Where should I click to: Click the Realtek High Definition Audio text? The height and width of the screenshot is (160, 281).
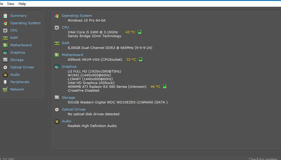(x=92, y=126)
